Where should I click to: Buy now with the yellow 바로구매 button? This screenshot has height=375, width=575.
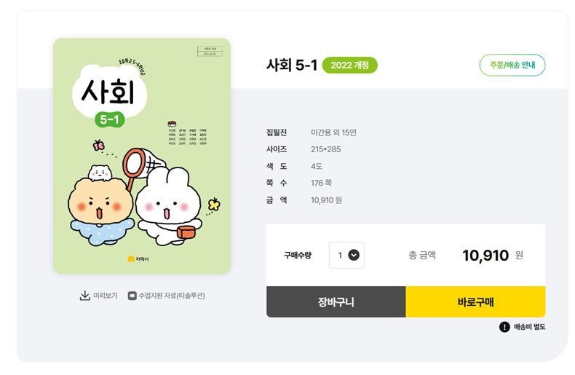coord(475,301)
